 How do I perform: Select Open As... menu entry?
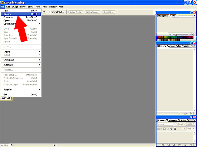pos(21,21)
